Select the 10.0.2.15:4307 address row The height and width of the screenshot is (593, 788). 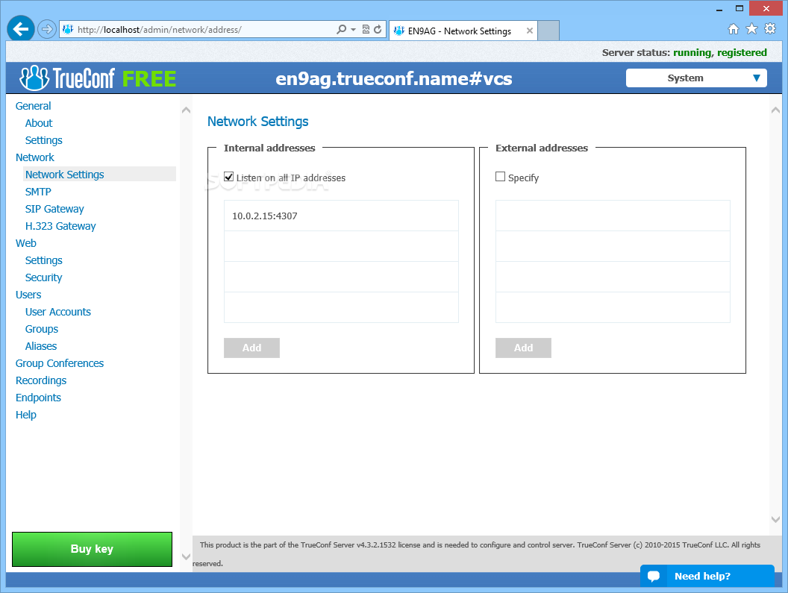tap(341, 216)
